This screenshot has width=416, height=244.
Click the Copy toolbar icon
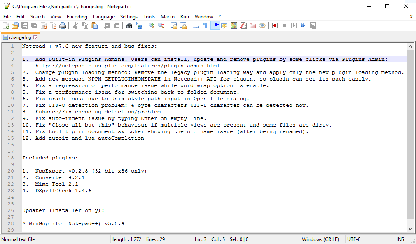click(x=85, y=25)
